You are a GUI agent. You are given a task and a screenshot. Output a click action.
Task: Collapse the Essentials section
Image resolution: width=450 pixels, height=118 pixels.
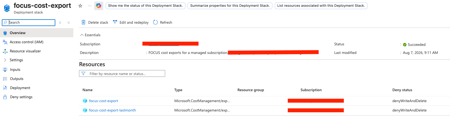(90, 35)
